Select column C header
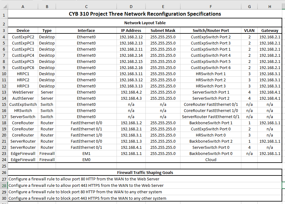 pos(86,7)
